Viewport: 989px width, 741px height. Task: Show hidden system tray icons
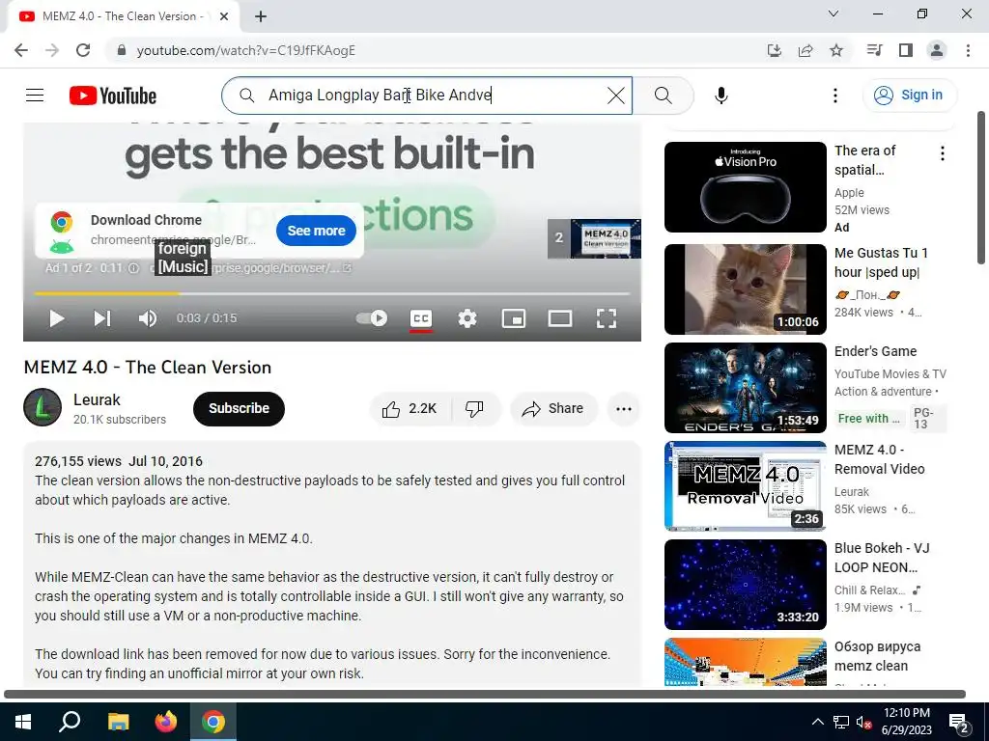[x=817, y=722]
